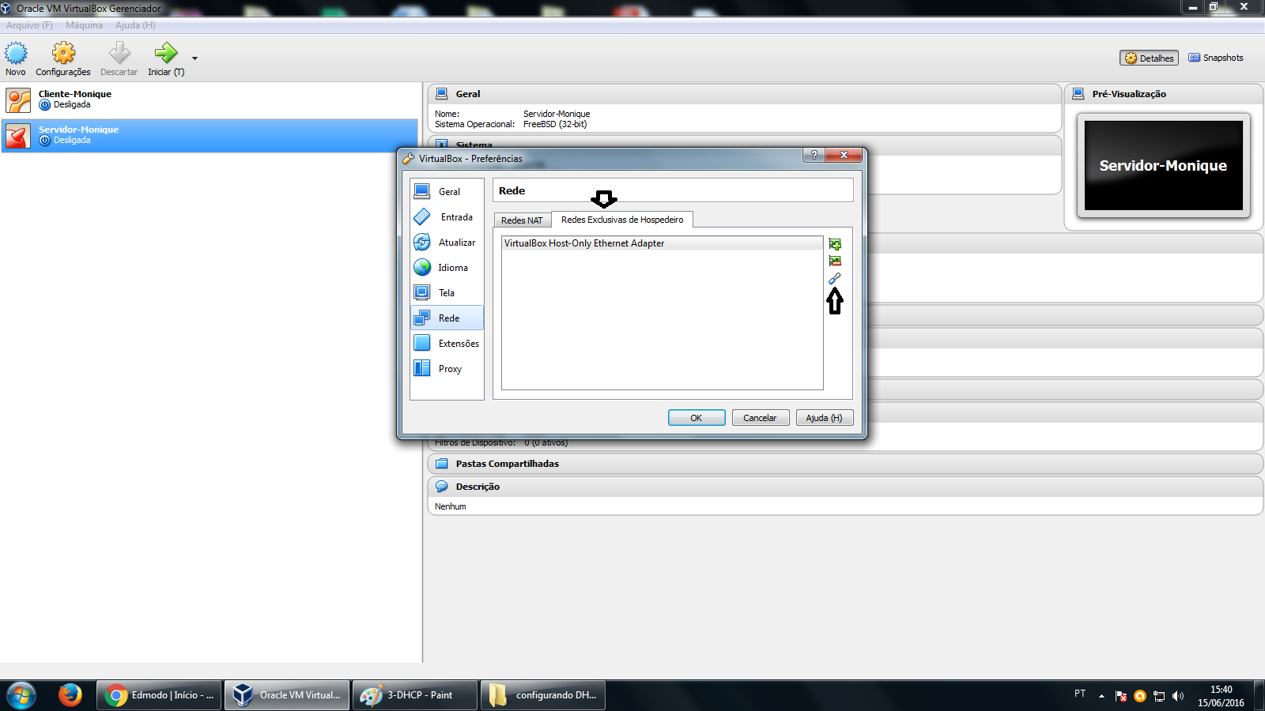Click Descrição section header
The height and width of the screenshot is (711, 1265).
pyautogui.click(x=844, y=487)
